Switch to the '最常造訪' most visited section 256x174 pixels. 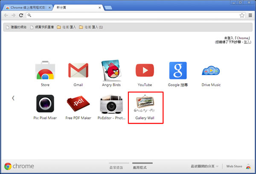click(116, 168)
